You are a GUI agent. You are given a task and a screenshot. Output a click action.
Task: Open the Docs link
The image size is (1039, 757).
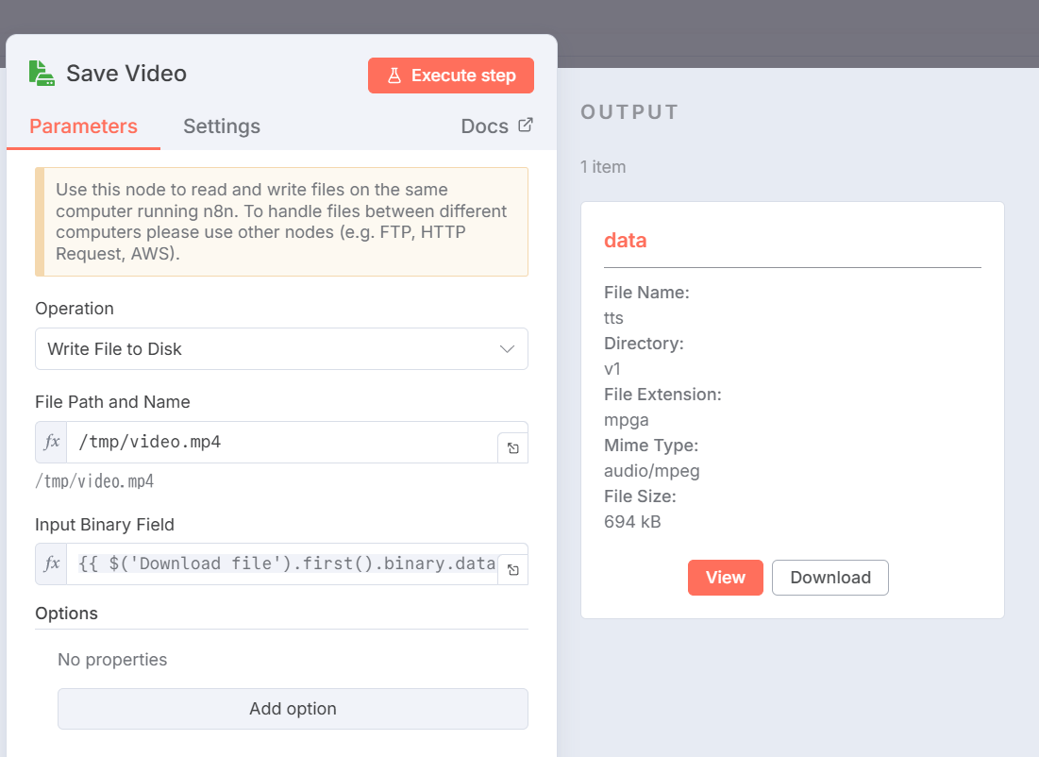496,126
